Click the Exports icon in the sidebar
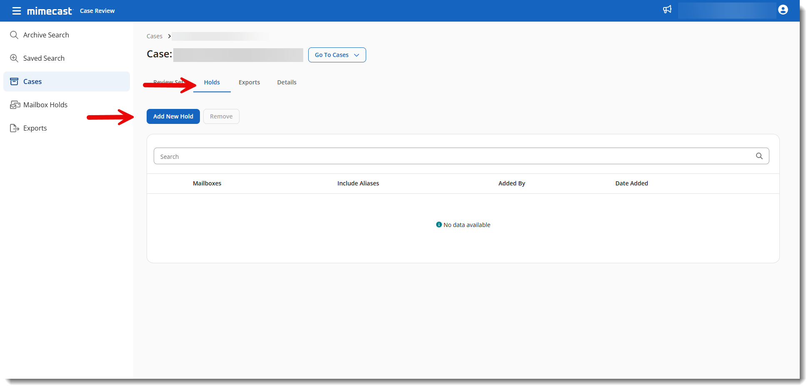Screen dimensions: 811x390 (x=15, y=128)
